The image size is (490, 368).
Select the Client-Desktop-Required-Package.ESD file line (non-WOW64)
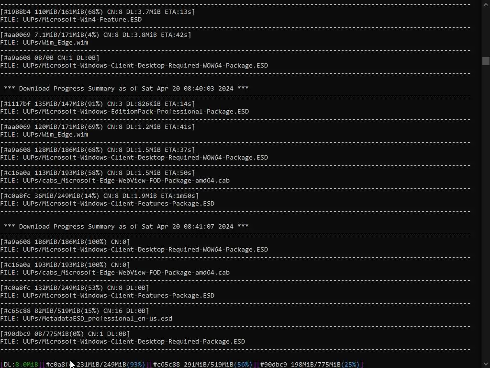tap(122, 341)
